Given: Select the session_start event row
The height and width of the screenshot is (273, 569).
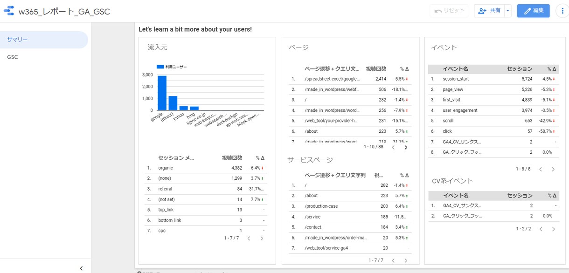Looking at the screenshot, I should tap(493, 79).
